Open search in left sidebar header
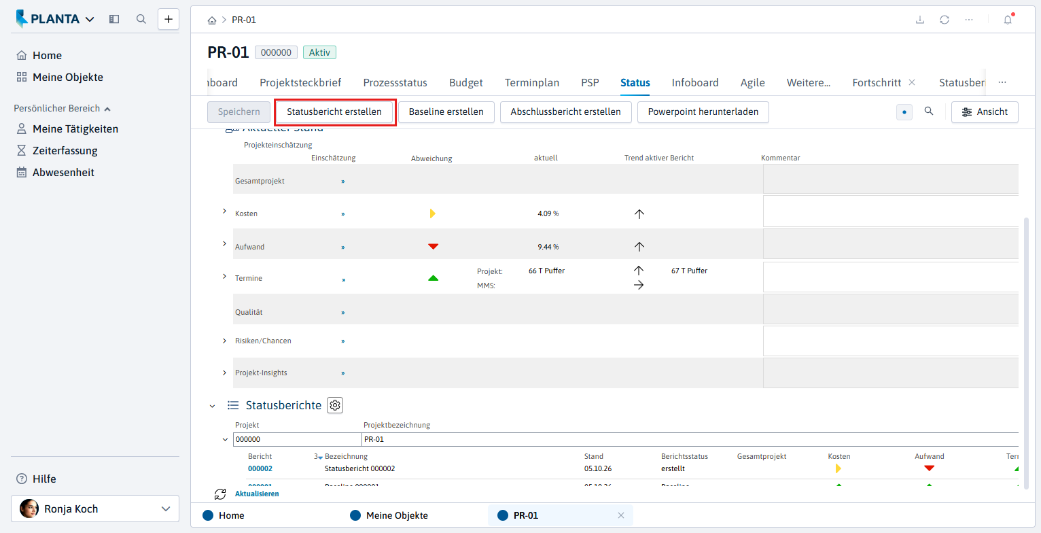This screenshot has height=533, width=1041. [141, 19]
